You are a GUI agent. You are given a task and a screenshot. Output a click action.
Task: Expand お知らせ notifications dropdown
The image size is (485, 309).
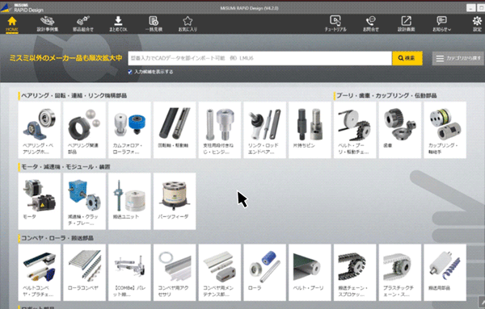[x=441, y=24]
